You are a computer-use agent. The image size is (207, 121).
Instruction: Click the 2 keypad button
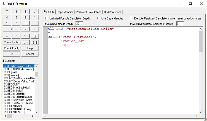click(16, 23)
